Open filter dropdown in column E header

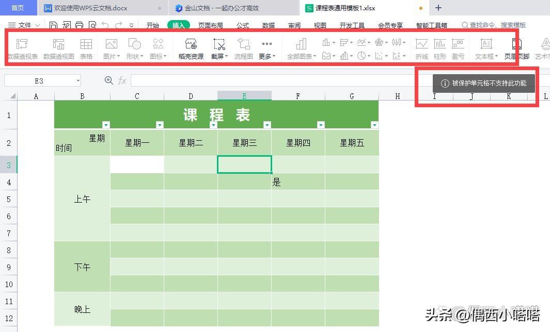(x=267, y=125)
